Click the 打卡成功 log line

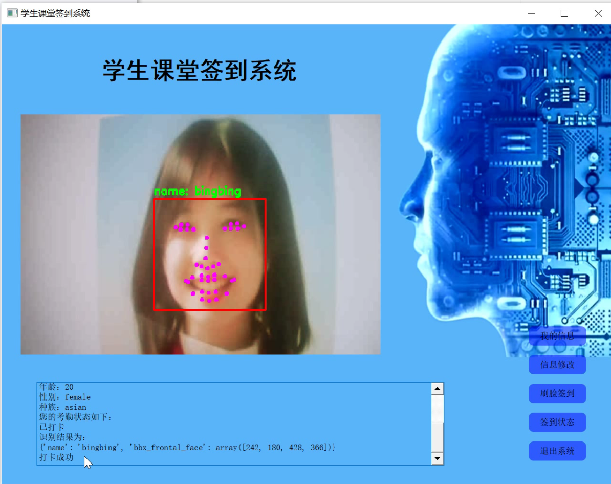(56, 457)
